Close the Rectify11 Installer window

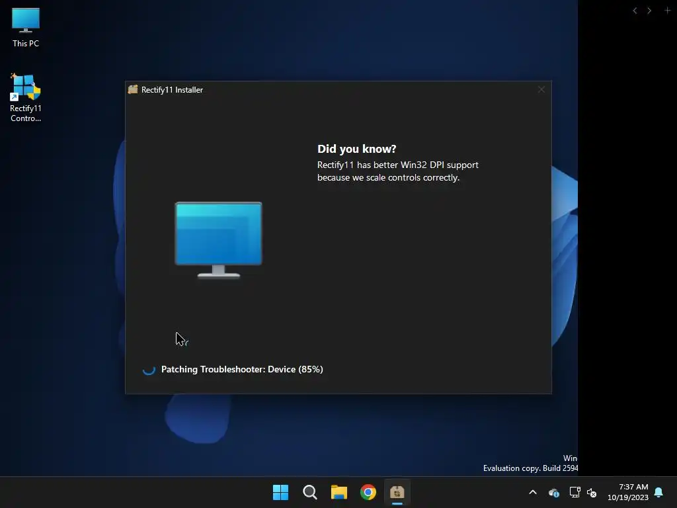[x=541, y=89]
